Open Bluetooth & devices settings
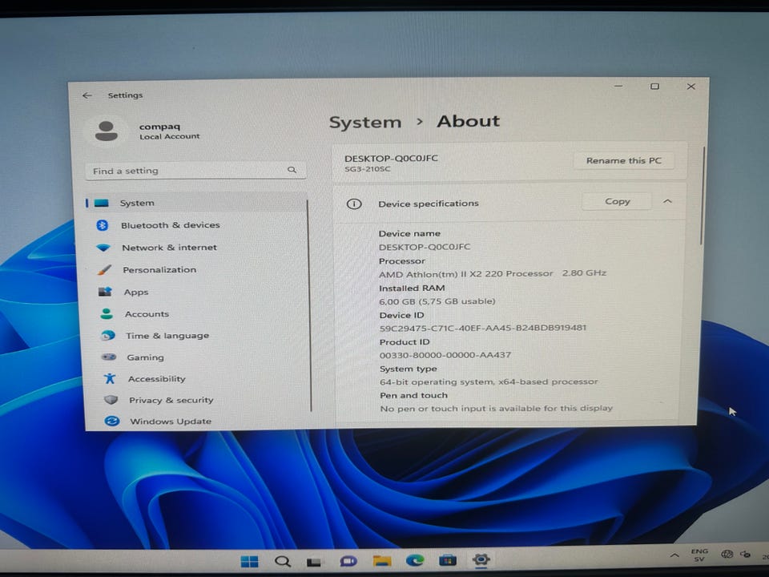Viewport: 769px width, 577px height. point(170,225)
